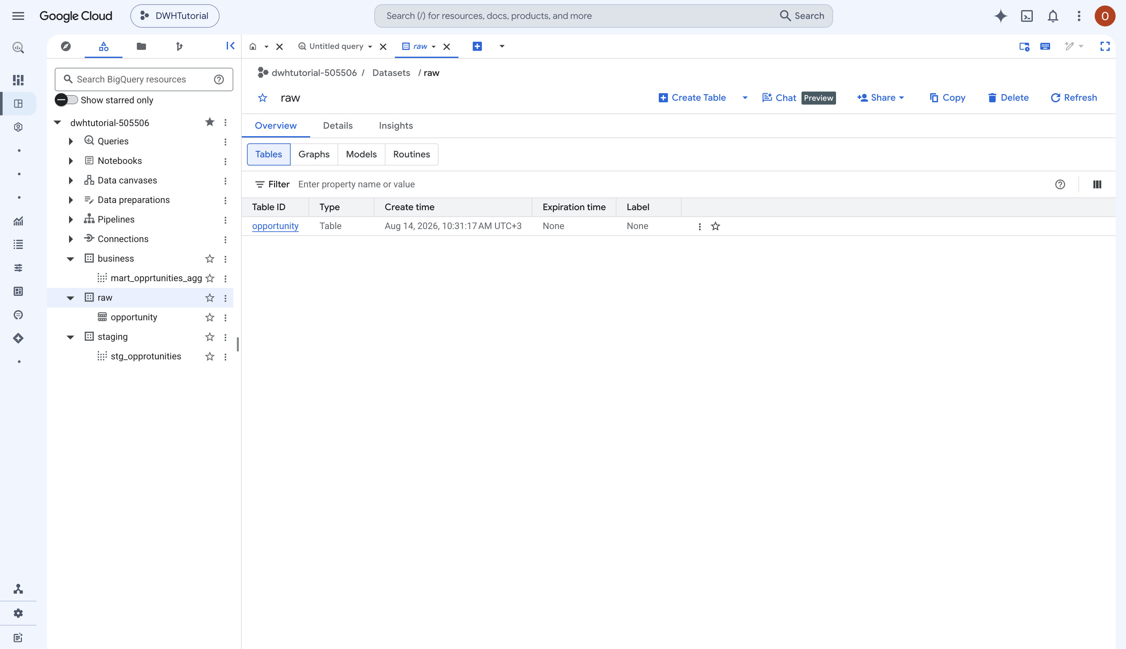Open the raw dataset three-dot menu in tree
1126x649 pixels.
225,298
